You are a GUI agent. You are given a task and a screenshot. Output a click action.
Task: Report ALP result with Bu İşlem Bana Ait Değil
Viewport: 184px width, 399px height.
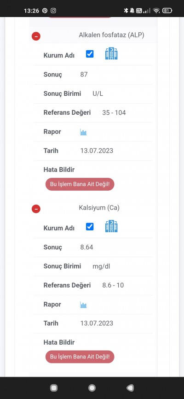pos(80,184)
